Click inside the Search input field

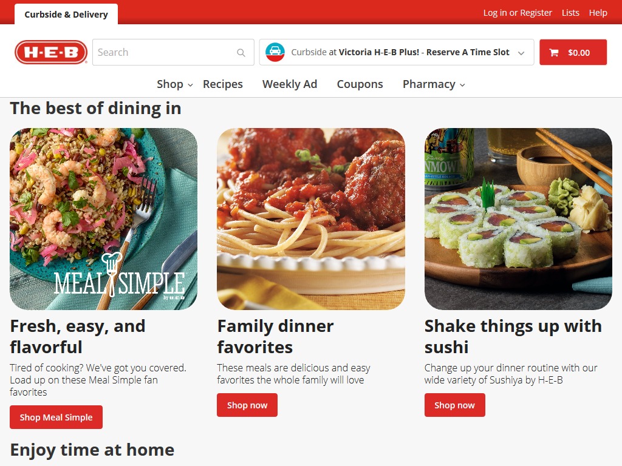[165, 52]
